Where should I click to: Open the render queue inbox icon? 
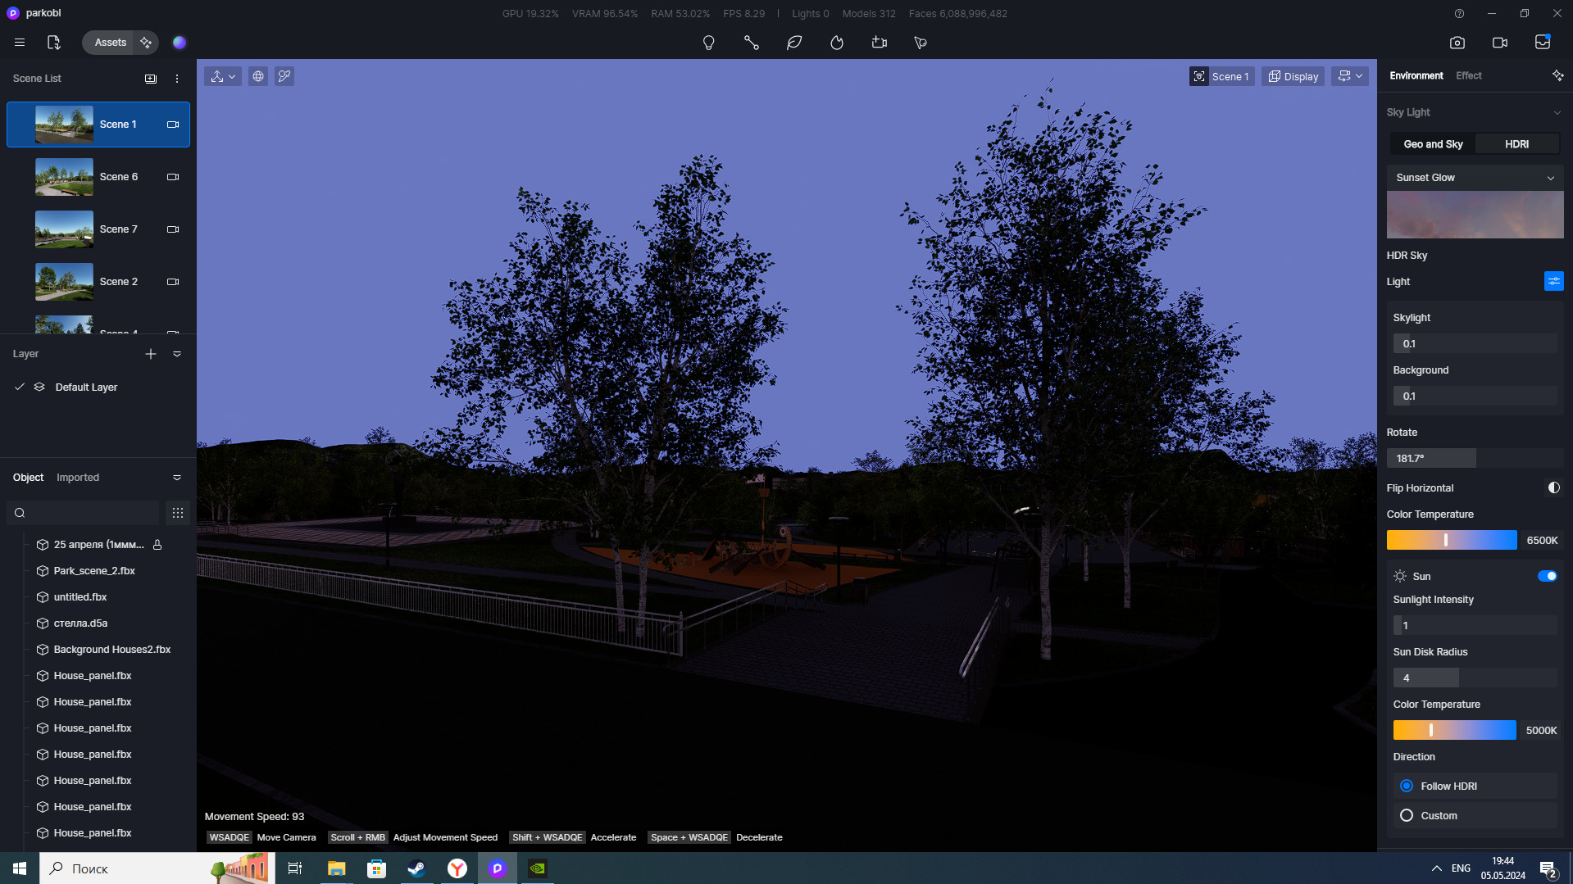pyautogui.click(x=1543, y=43)
